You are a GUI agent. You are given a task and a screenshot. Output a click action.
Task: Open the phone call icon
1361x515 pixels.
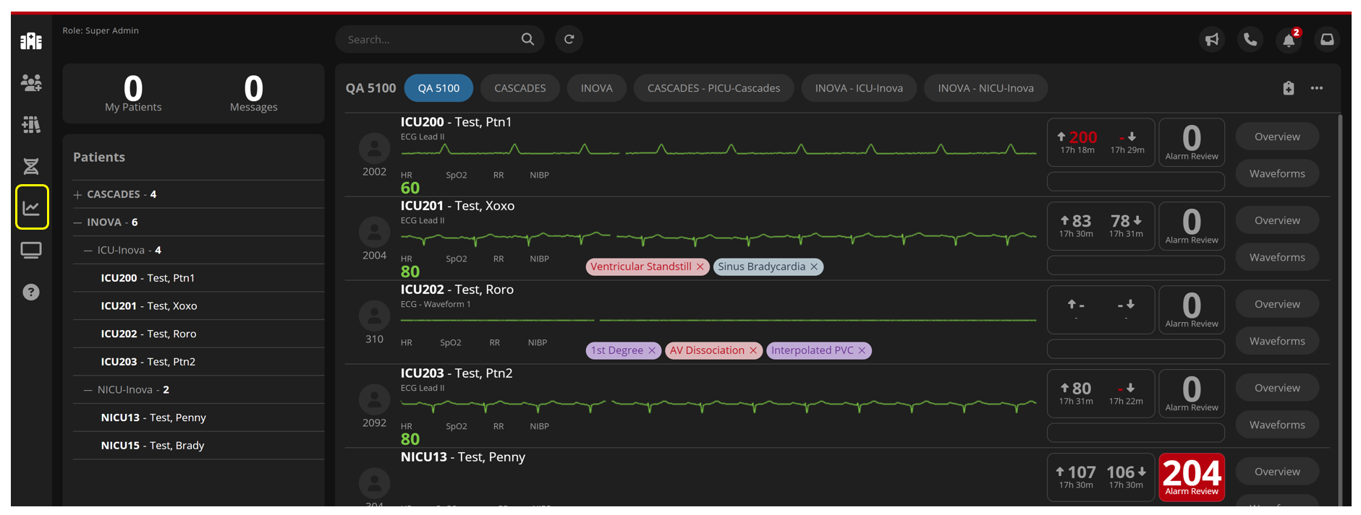pos(1250,40)
